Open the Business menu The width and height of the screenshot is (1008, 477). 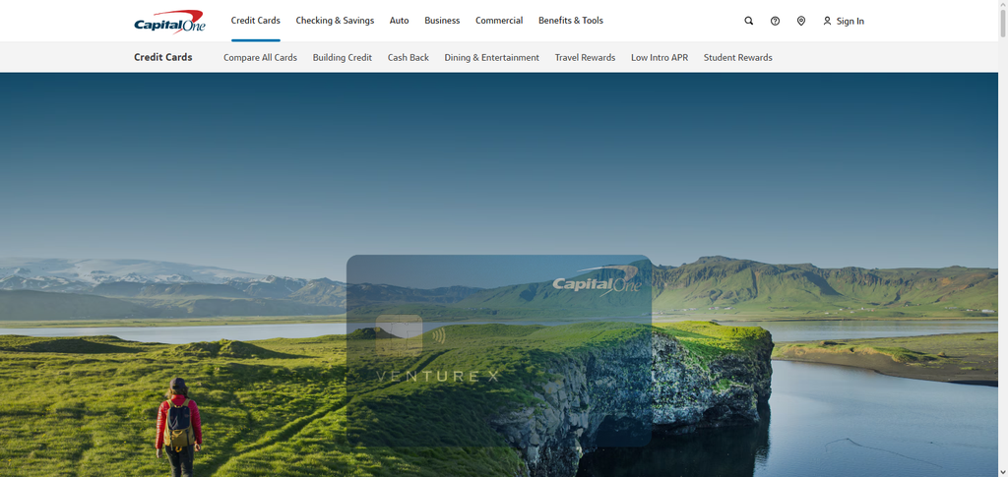[x=442, y=21]
